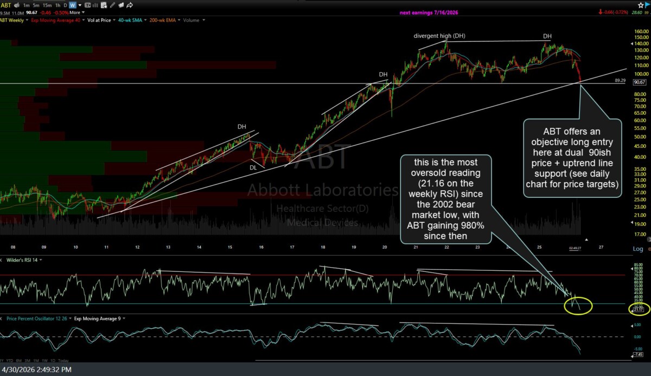Open the timeframe dropdown arrow after W
The image size is (651, 376).
(x=80, y=5)
